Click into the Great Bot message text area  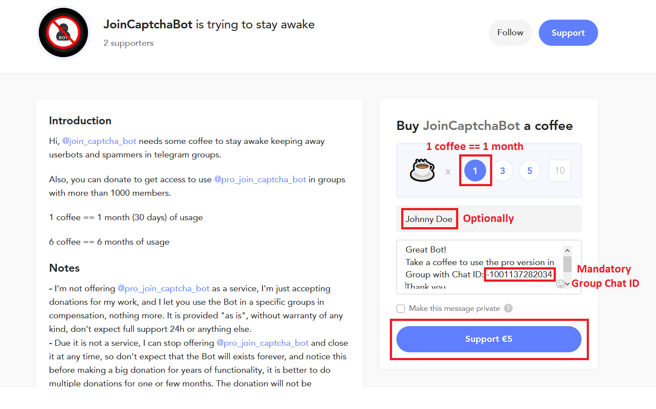pos(479,262)
